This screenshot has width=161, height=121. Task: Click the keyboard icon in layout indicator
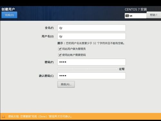click(x=127, y=16)
